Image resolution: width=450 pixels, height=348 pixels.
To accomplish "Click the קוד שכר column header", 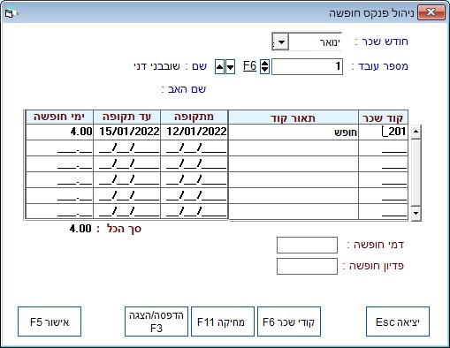I will (x=383, y=117).
